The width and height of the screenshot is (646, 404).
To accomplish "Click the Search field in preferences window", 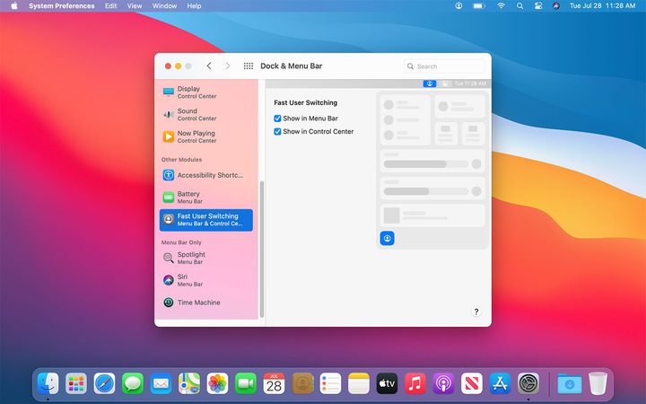I will pyautogui.click(x=444, y=66).
